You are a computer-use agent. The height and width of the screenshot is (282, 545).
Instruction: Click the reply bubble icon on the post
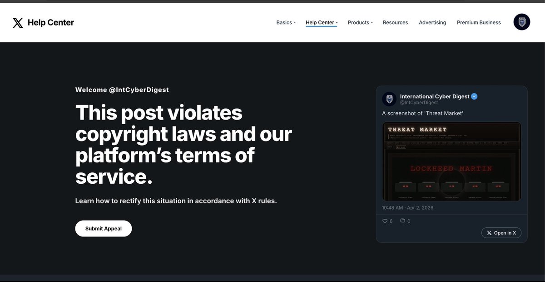point(402,221)
